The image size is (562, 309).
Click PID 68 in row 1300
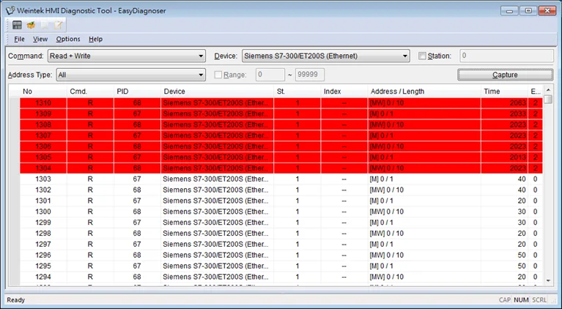click(x=137, y=212)
